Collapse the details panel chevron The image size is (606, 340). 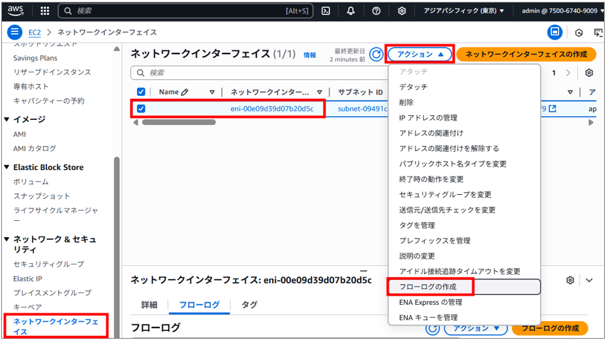[589, 280]
